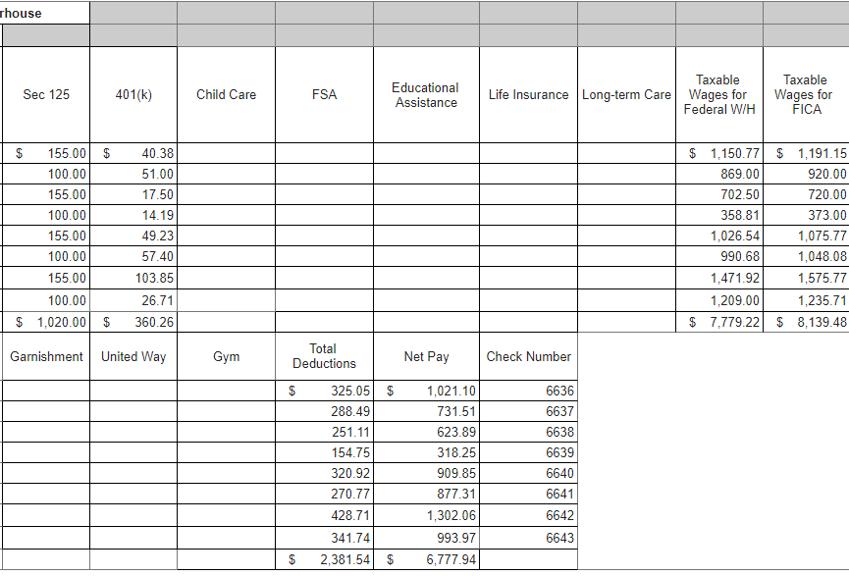Select the Total Deductions sum cell 2,381.54
This screenshot has width=849, height=576.
tap(324, 559)
